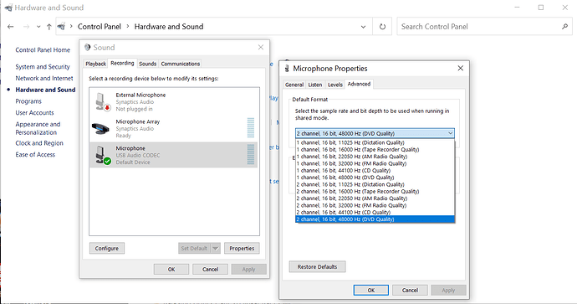Choose 1 channel 44100 Hz CD Quality

375,171
